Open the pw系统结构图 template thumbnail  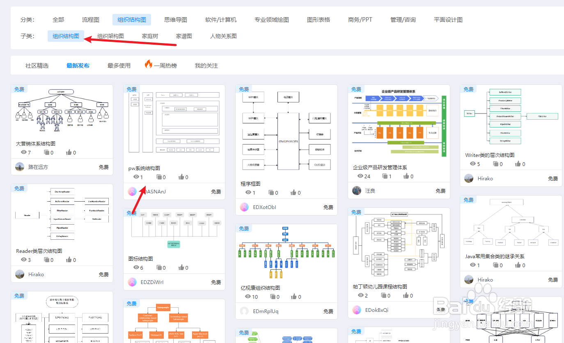point(174,123)
